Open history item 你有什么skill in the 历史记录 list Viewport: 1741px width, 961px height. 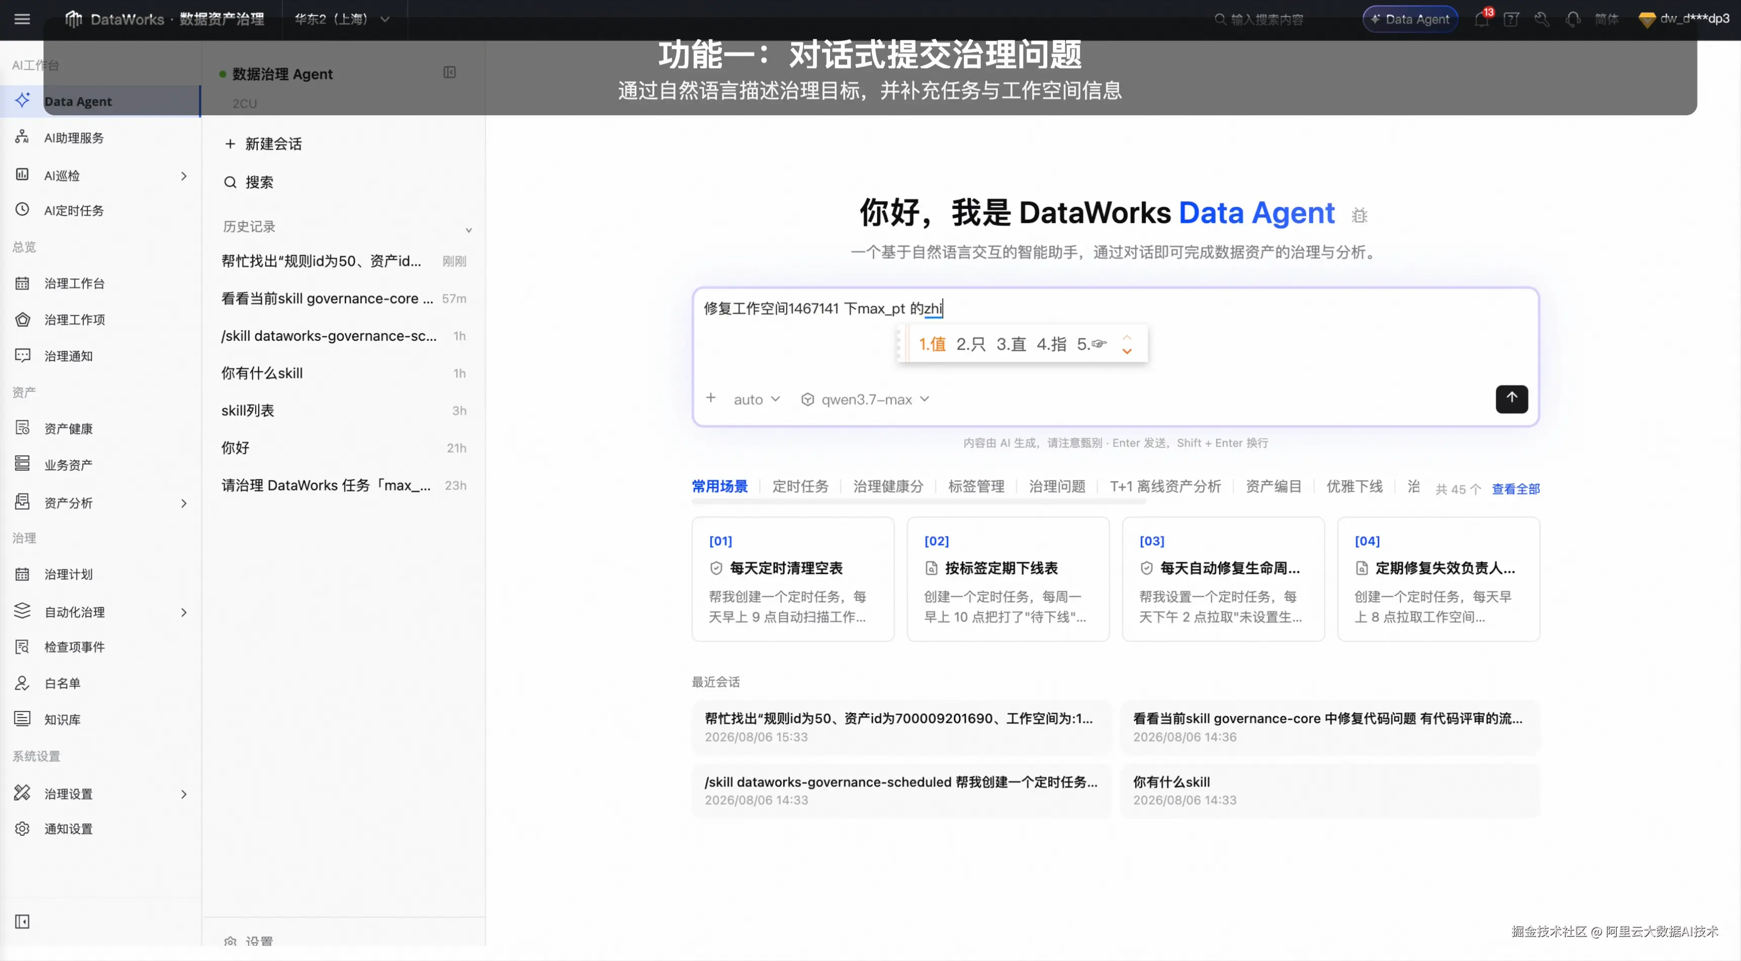point(344,373)
